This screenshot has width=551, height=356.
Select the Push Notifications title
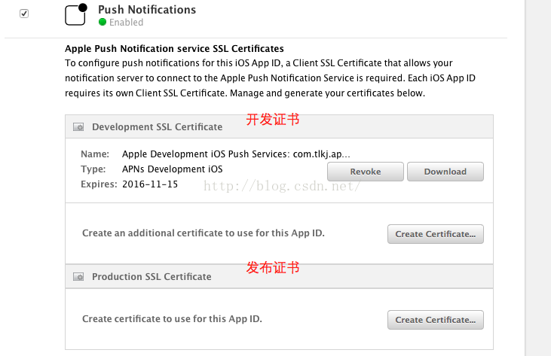click(147, 10)
